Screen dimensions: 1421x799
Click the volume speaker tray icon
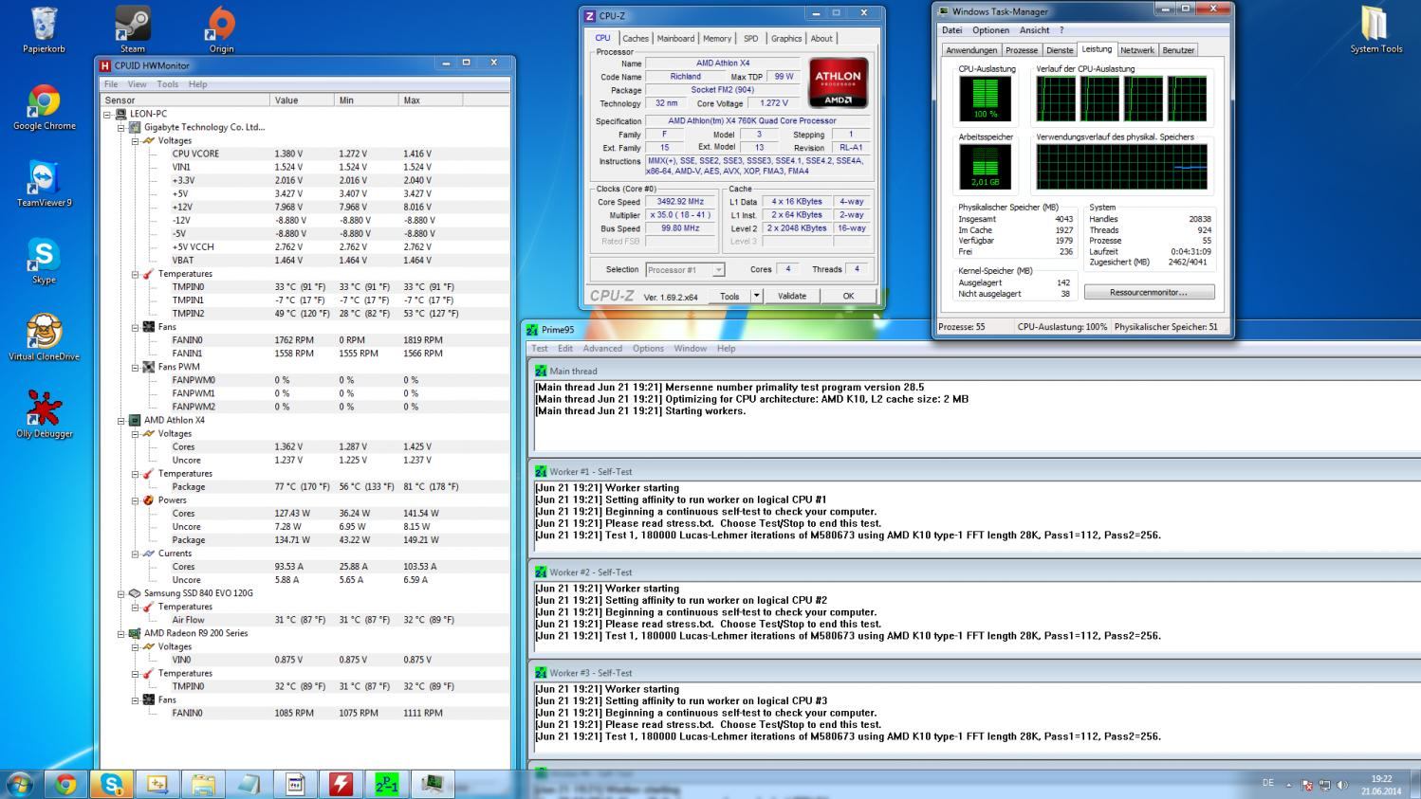[x=1342, y=785]
